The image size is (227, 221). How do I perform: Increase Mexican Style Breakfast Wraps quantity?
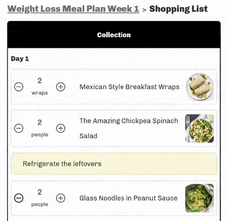click(x=61, y=87)
